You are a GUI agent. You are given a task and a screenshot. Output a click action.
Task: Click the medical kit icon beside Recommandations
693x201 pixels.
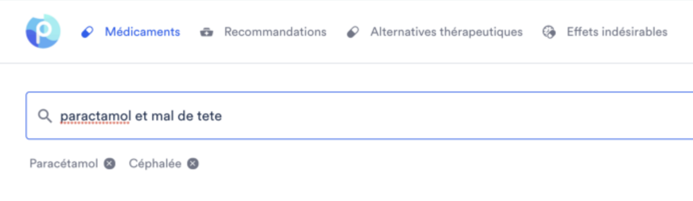206,32
